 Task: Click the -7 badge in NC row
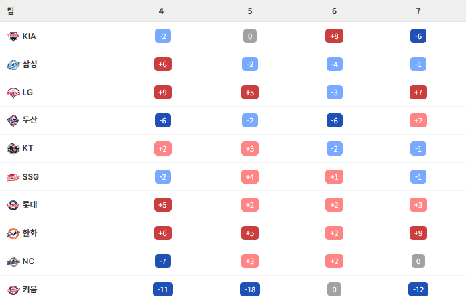(x=163, y=261)
